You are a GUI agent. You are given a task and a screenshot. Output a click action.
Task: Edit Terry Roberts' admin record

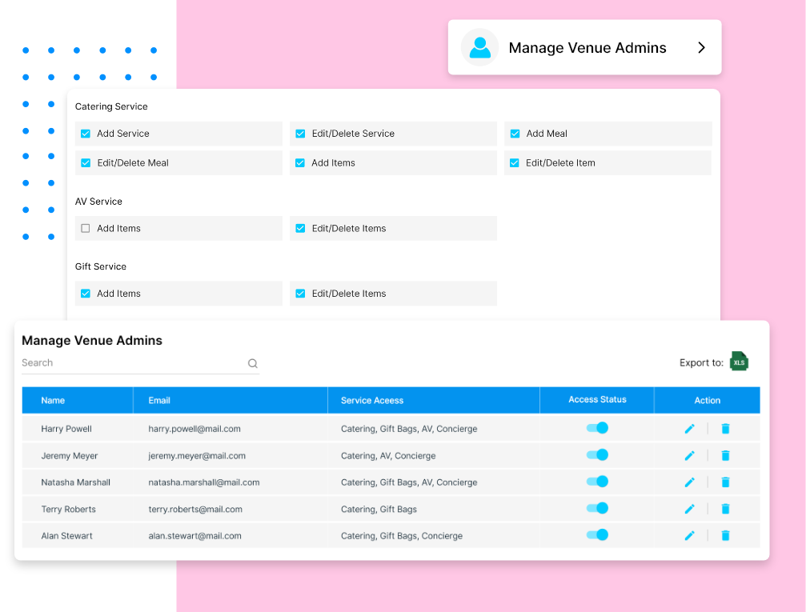pos(689,509)
